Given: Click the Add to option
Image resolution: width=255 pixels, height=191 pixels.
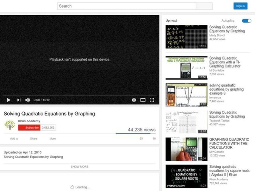Looking at the screenshot, I should click(x=14, y=138).
